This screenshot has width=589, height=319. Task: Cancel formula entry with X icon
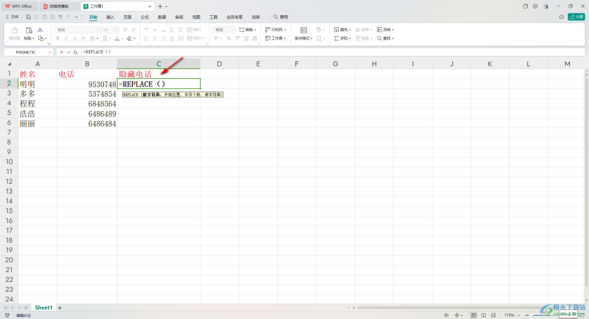[62, 52]
